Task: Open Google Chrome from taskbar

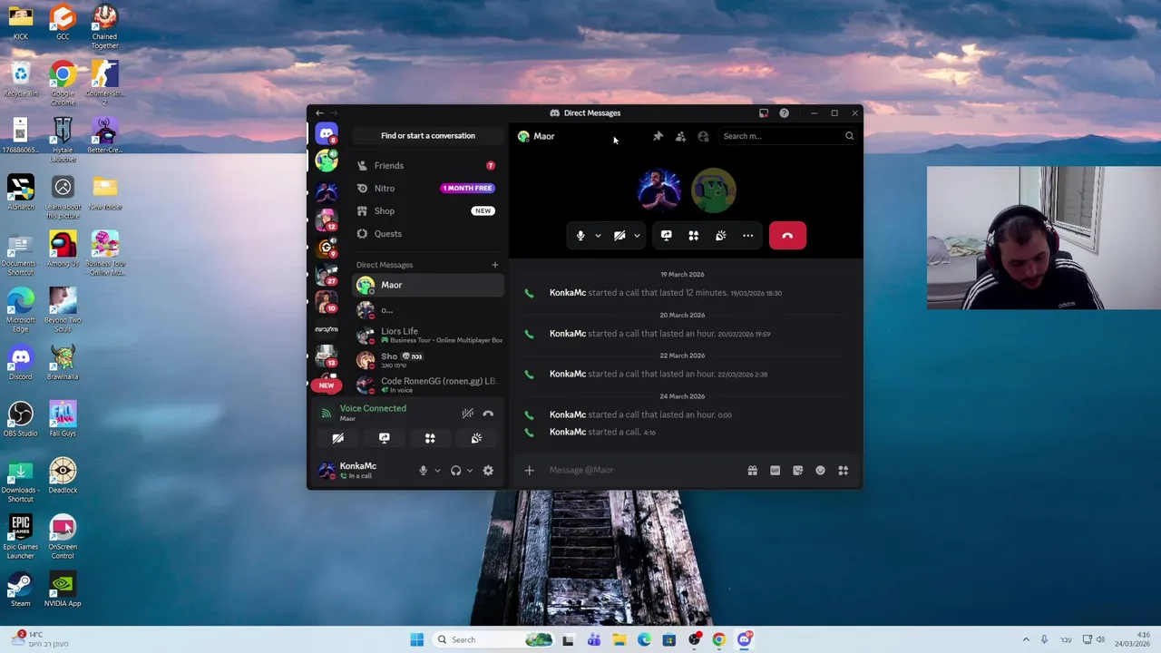Action: coord(718,639)
